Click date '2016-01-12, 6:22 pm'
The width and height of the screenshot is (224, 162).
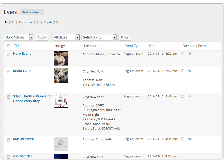click(x=162, y=54)
